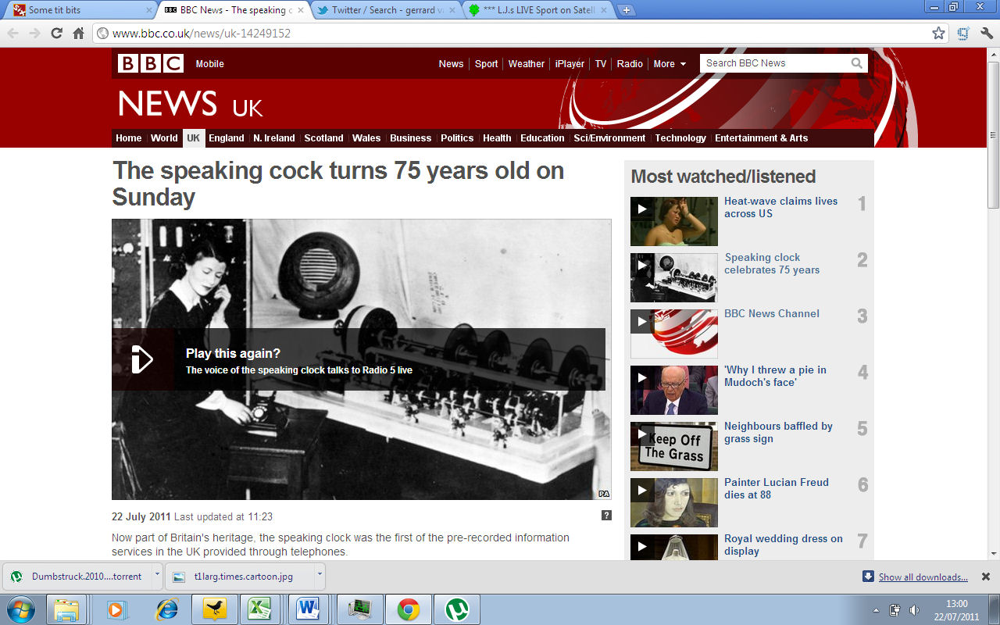Open the iPlayer link in BBC header
The height and width of the screenshot is (625, 1000).
[x=570, y=64]
